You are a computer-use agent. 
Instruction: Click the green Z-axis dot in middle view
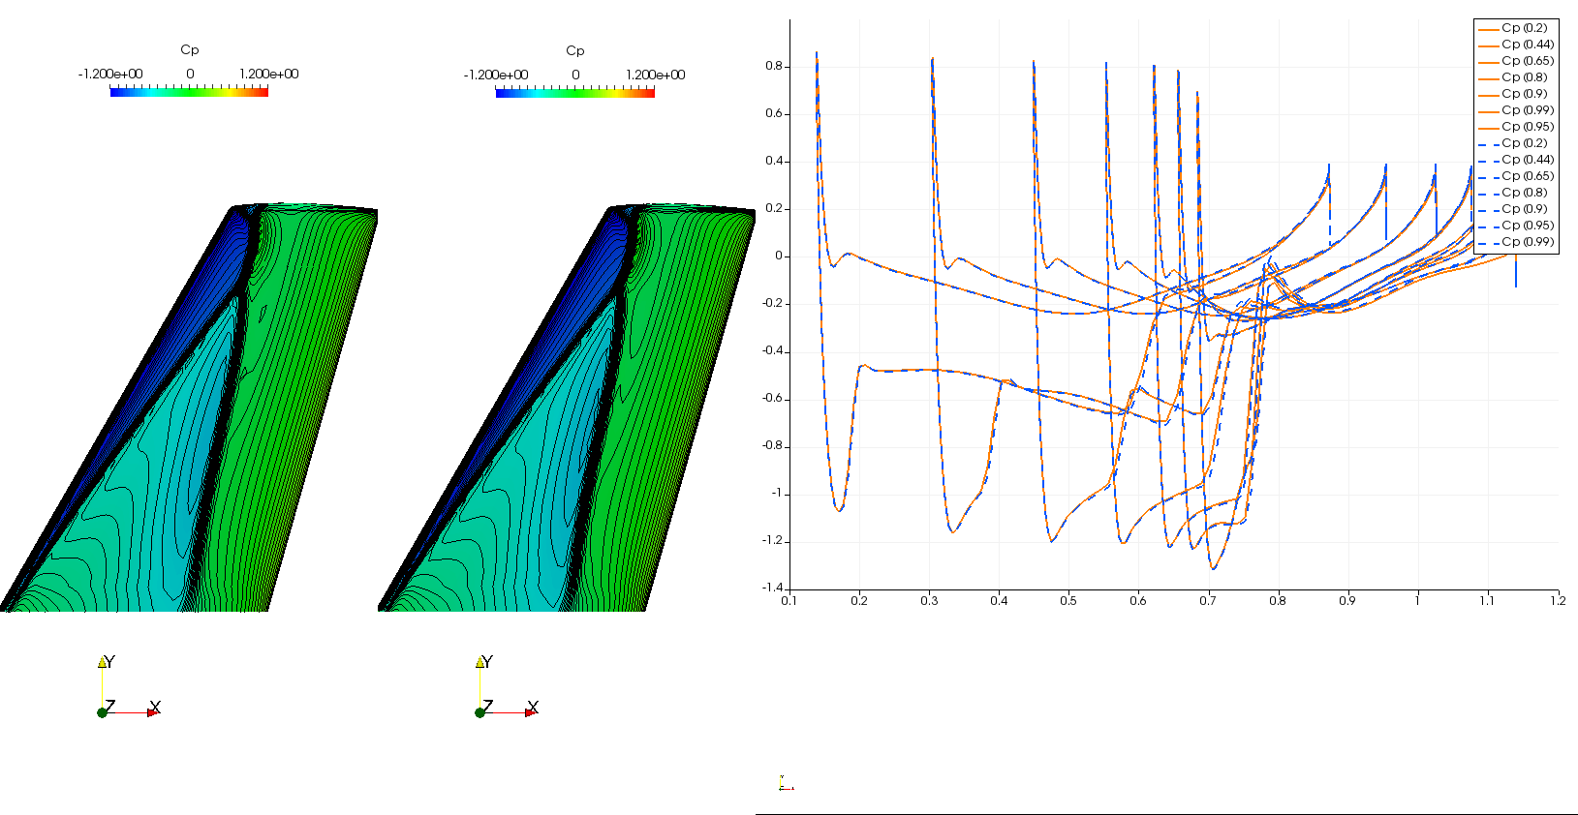click(480, 712)
